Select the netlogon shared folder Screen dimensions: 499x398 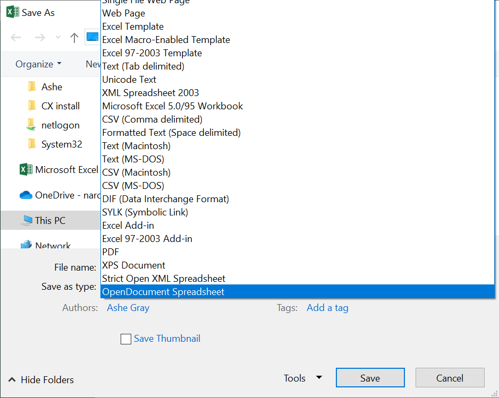point(53,125)
